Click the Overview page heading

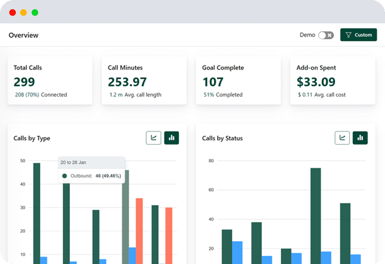coord(23,35)
